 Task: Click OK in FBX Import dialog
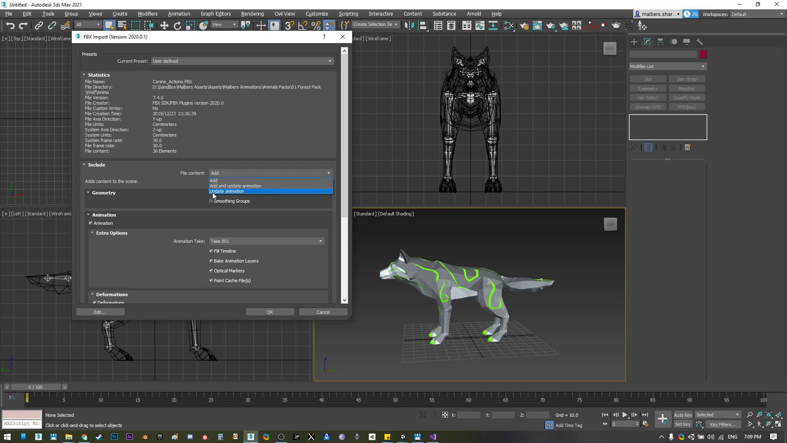pyautogui.click(x=270, y=312)
